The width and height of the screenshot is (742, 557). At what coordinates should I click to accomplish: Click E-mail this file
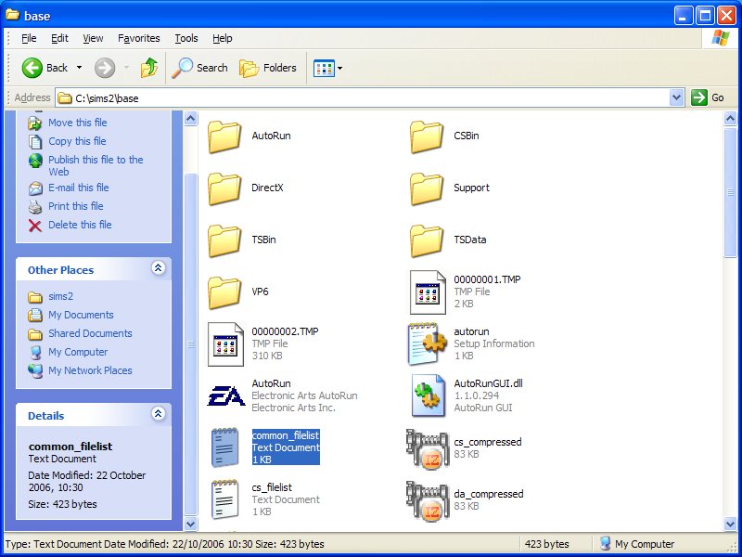tap(79, 188)
